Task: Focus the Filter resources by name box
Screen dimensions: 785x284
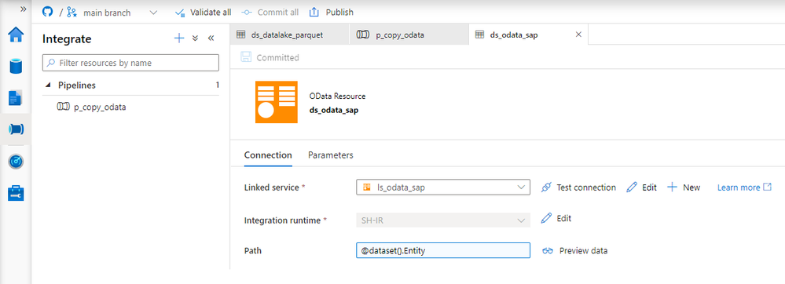Action: pyautogui.click(x=130, y=63)
